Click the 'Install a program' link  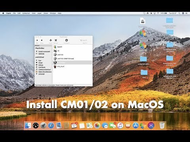44,51
